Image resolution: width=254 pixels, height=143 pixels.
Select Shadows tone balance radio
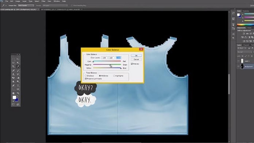coord(85,76)
